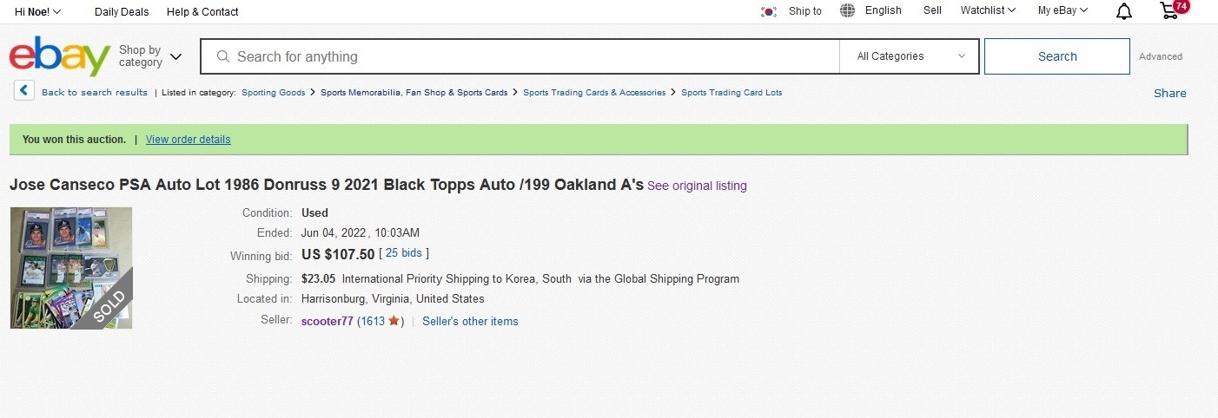
Task: Click the 25 bids link
Action: click(x=404, y=253)
